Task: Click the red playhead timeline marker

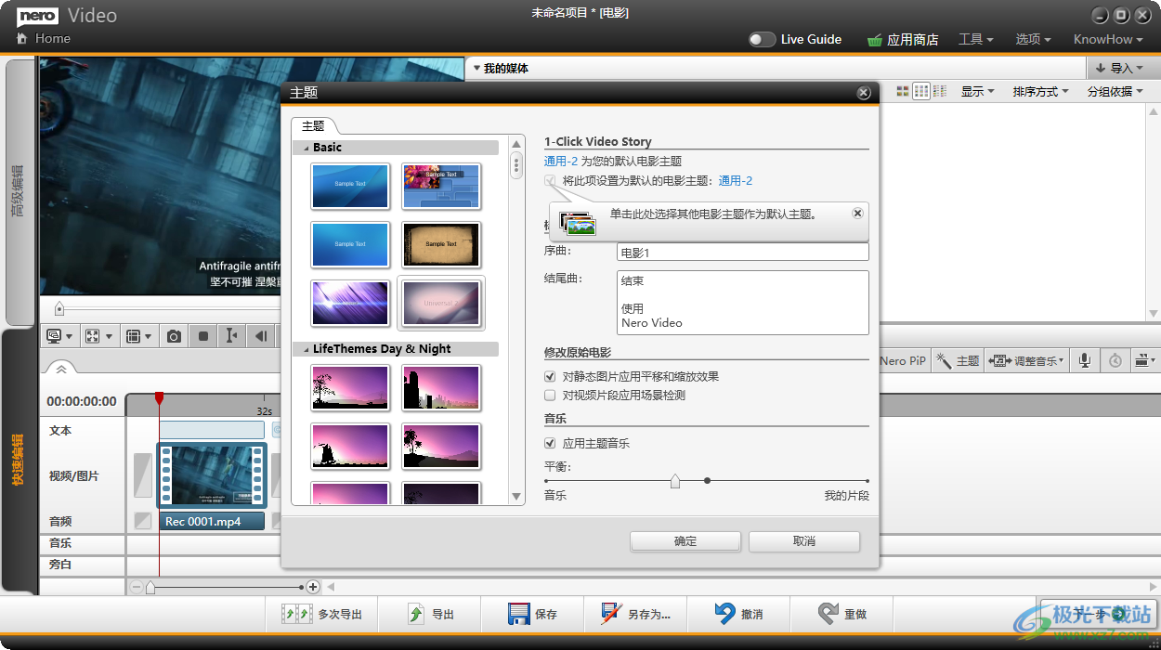Action: [159, 397]
